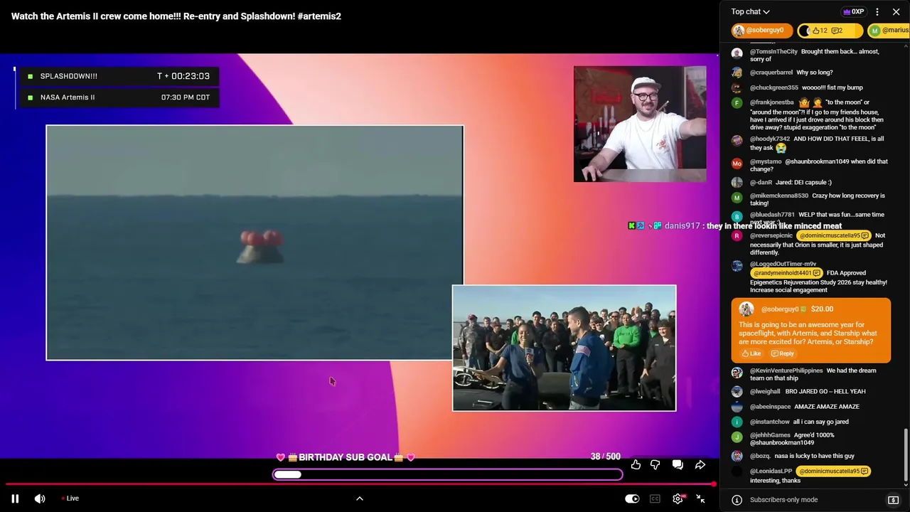Click @chuckgreen355 chat avatar
This screenshot has width=910, height=512.
coord(737,87)
